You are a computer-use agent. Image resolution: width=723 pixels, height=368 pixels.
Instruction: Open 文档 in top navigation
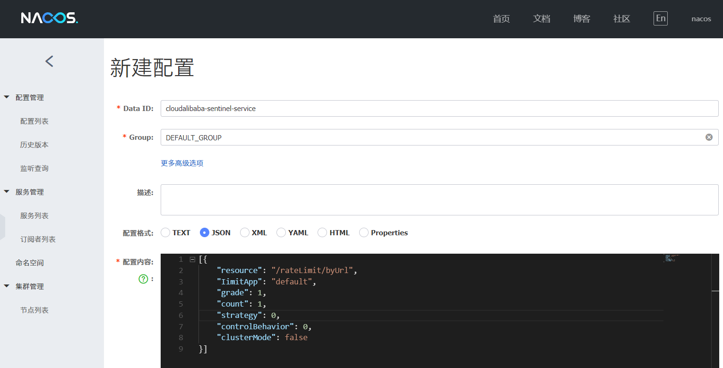(x=542, y=19)
